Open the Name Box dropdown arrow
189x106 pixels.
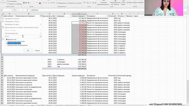pos(12,10)
